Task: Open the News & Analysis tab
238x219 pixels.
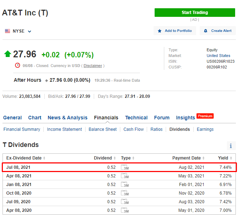Action: (68, 118)
